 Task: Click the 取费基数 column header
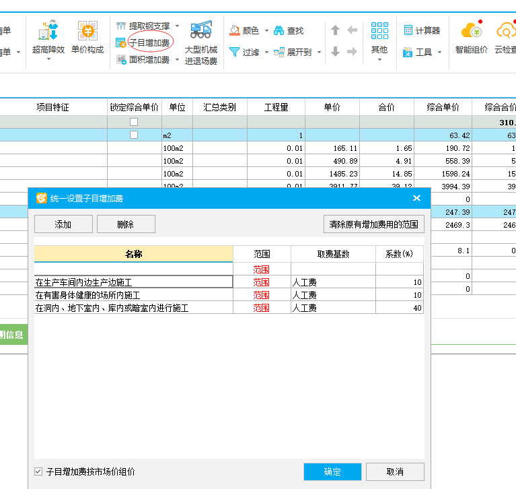pyautogui.click(x=333, y=254)
